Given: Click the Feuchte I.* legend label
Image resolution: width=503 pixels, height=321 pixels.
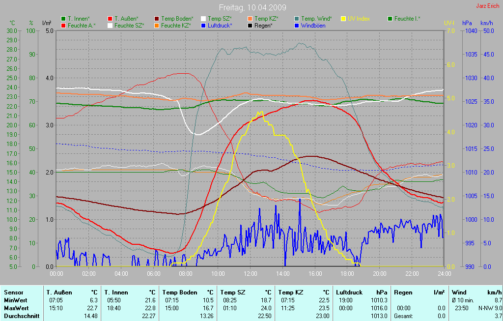Looking at the screenshot, I should tap(407, 19).
